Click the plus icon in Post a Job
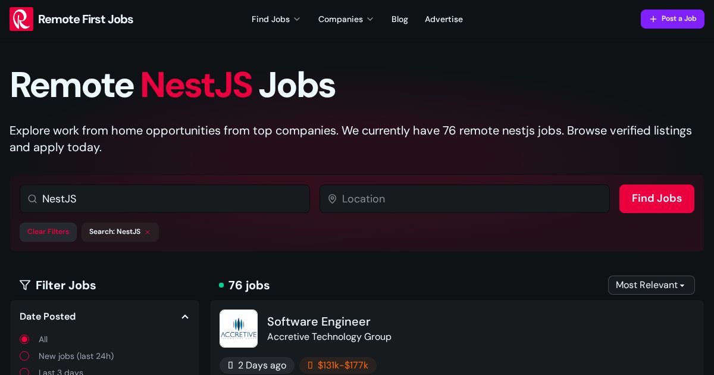Screen dimensions: 714x375 [x=653, y=19]
